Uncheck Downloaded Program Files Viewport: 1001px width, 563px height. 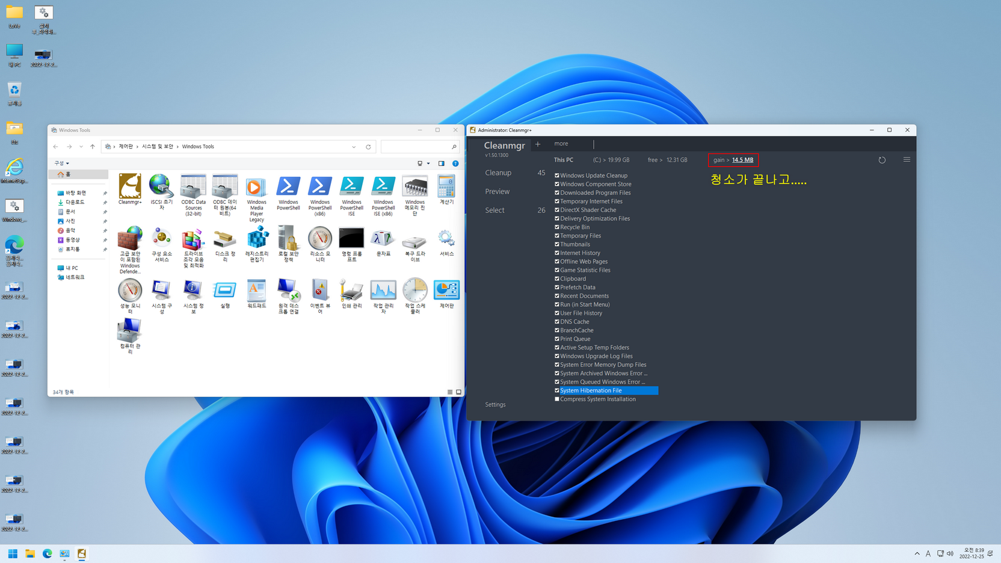557,192
